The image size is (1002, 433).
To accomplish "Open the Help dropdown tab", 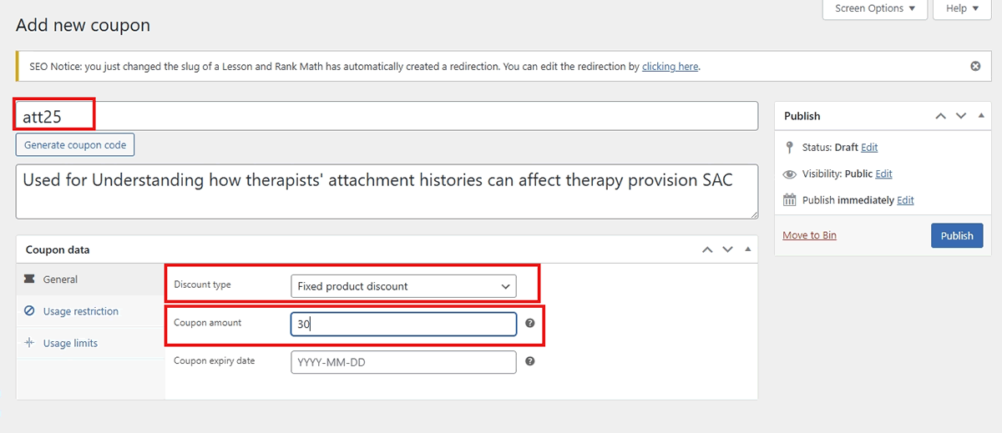I will tap(963, 8).
